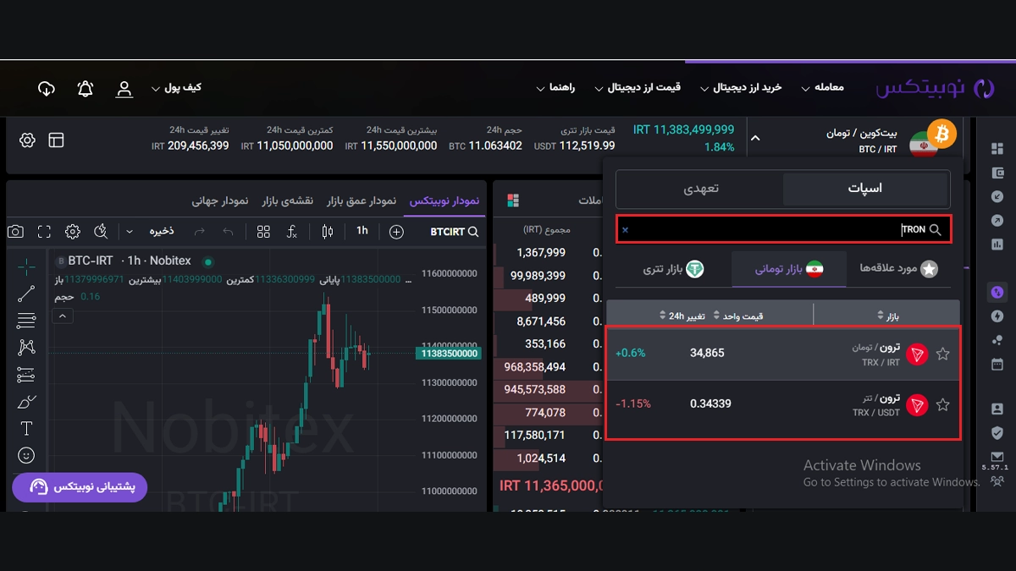Viewport: 1016px width, 571px height.
Task: Open the user profile icon
Action: pyautogui.click(x=124, y=89)
